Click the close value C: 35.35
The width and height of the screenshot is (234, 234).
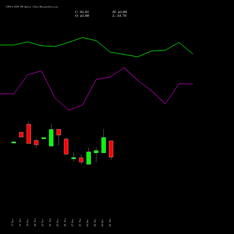82,12
